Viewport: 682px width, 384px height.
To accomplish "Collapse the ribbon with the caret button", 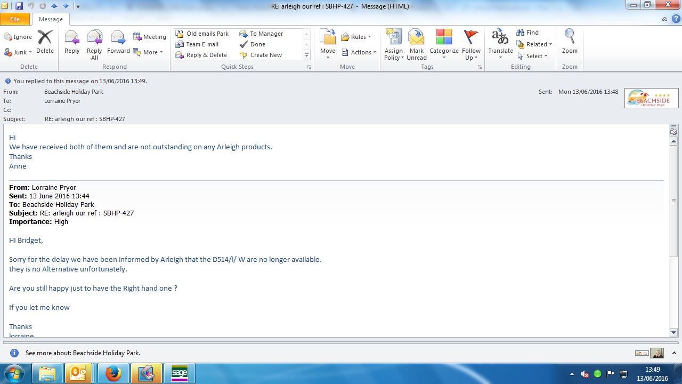I will (x=664, y=19).
